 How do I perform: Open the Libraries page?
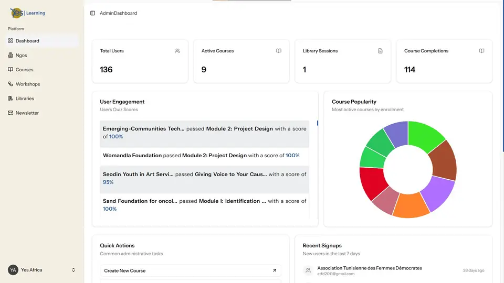point(43,99)
